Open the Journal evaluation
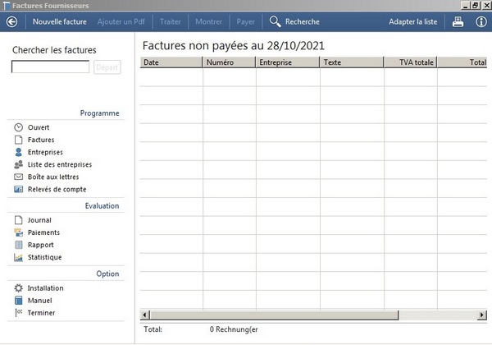This screenshot has height=345, width=492. click(39, 220)
